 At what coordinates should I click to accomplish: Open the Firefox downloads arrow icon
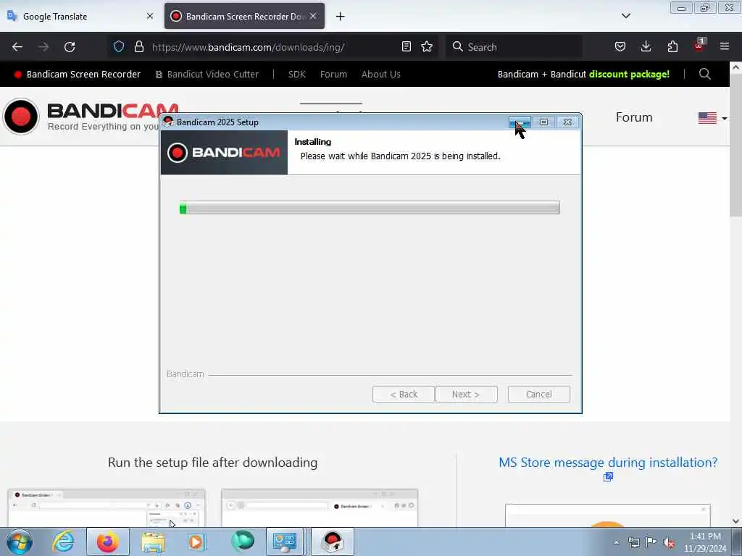646,46
